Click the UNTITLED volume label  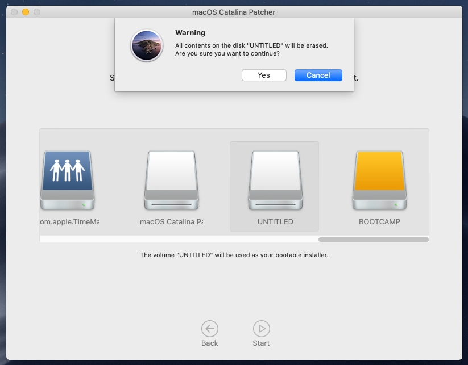275,222
